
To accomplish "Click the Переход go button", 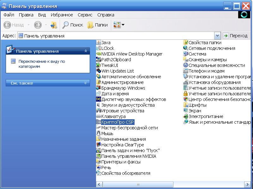I will (235, 36).
